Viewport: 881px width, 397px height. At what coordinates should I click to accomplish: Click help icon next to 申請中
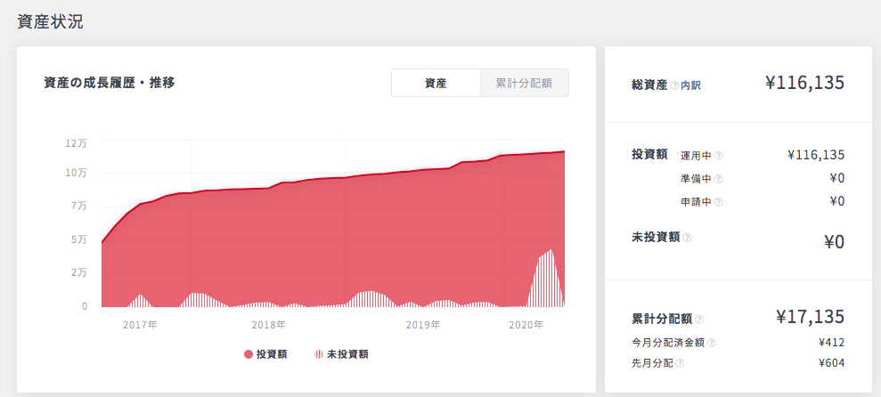click(x=718, y=202)
